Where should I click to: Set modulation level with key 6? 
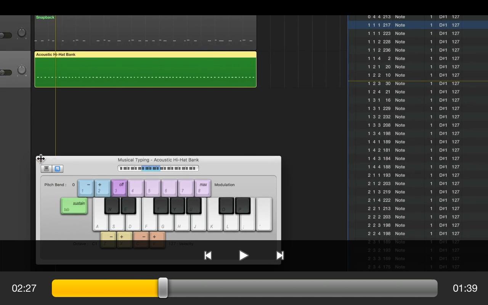pyautogui.click(x=169, y=188)
